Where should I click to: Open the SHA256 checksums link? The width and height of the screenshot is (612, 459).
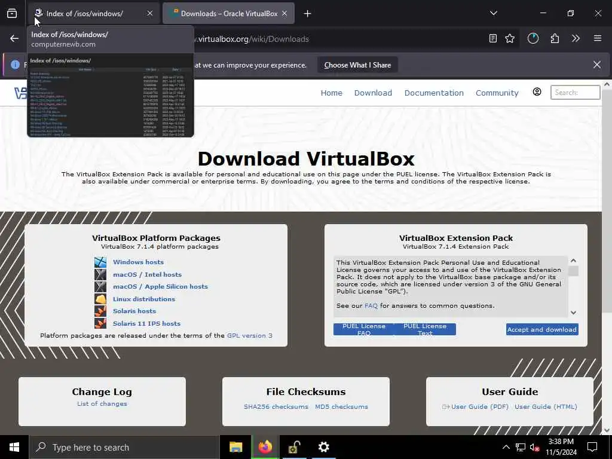point(276,406)
